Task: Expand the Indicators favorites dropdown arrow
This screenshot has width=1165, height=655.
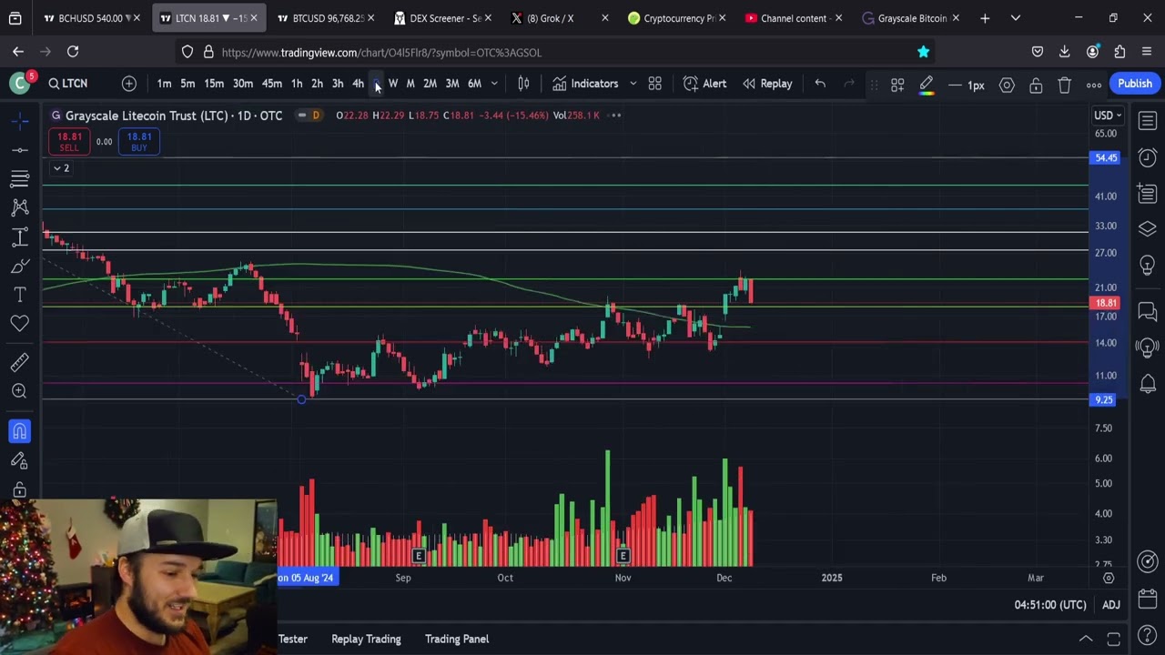Action: (x=633, y=84)
